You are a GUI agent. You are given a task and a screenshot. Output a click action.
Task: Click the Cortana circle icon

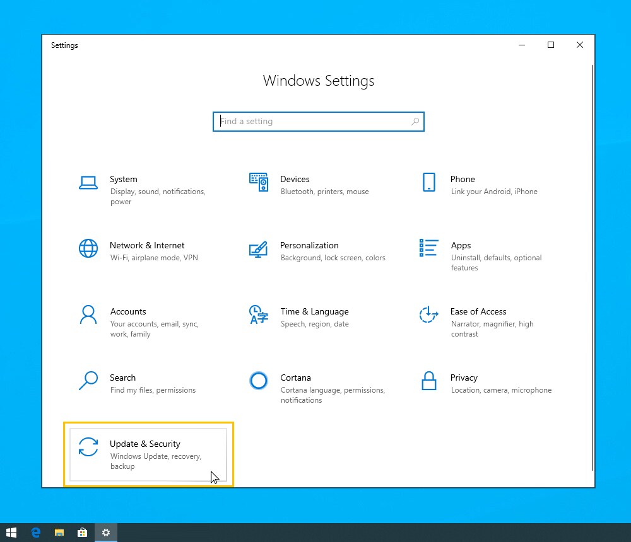258,381
